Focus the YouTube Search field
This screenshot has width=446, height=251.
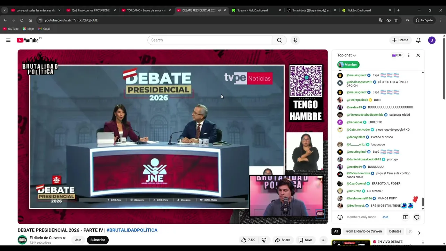(x=210, y=40)
